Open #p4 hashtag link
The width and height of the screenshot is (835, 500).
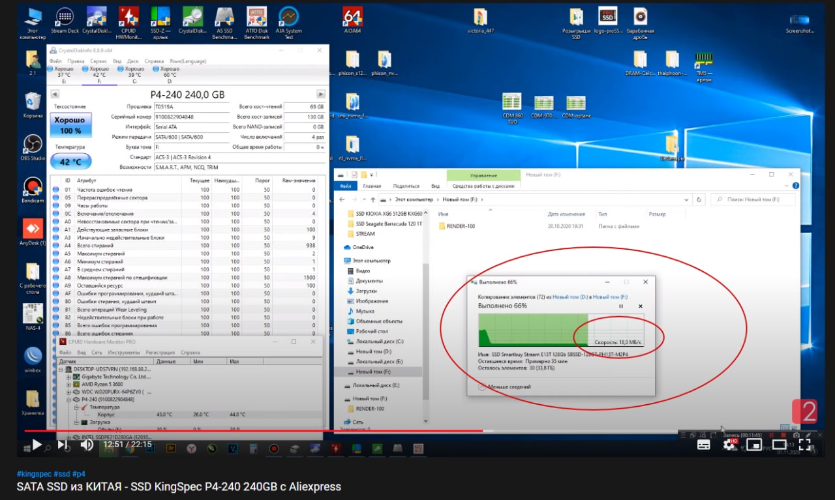pos(78,474)
